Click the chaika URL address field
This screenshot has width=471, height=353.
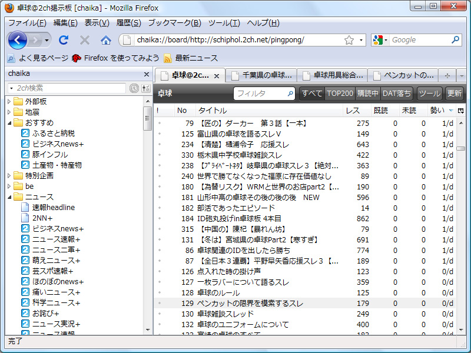coord(239,40)
